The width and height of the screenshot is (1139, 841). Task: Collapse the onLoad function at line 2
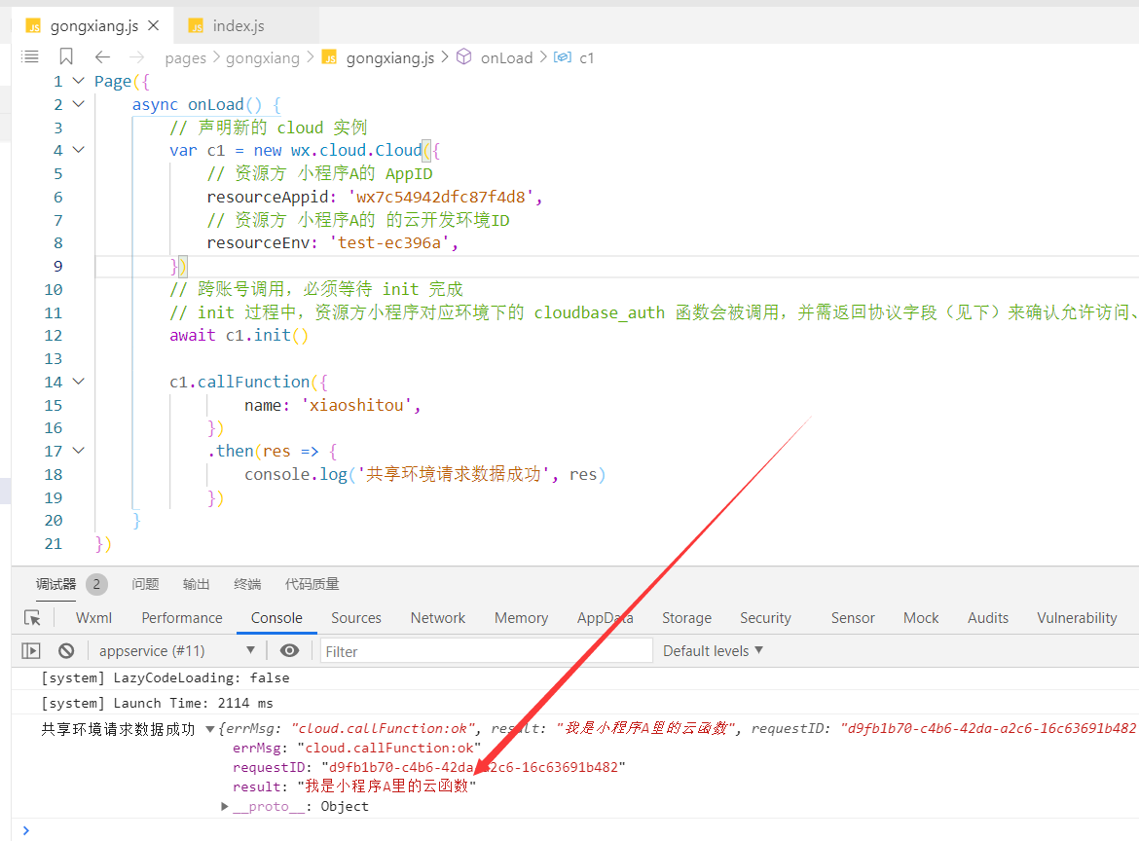click(x=79, y=104)
